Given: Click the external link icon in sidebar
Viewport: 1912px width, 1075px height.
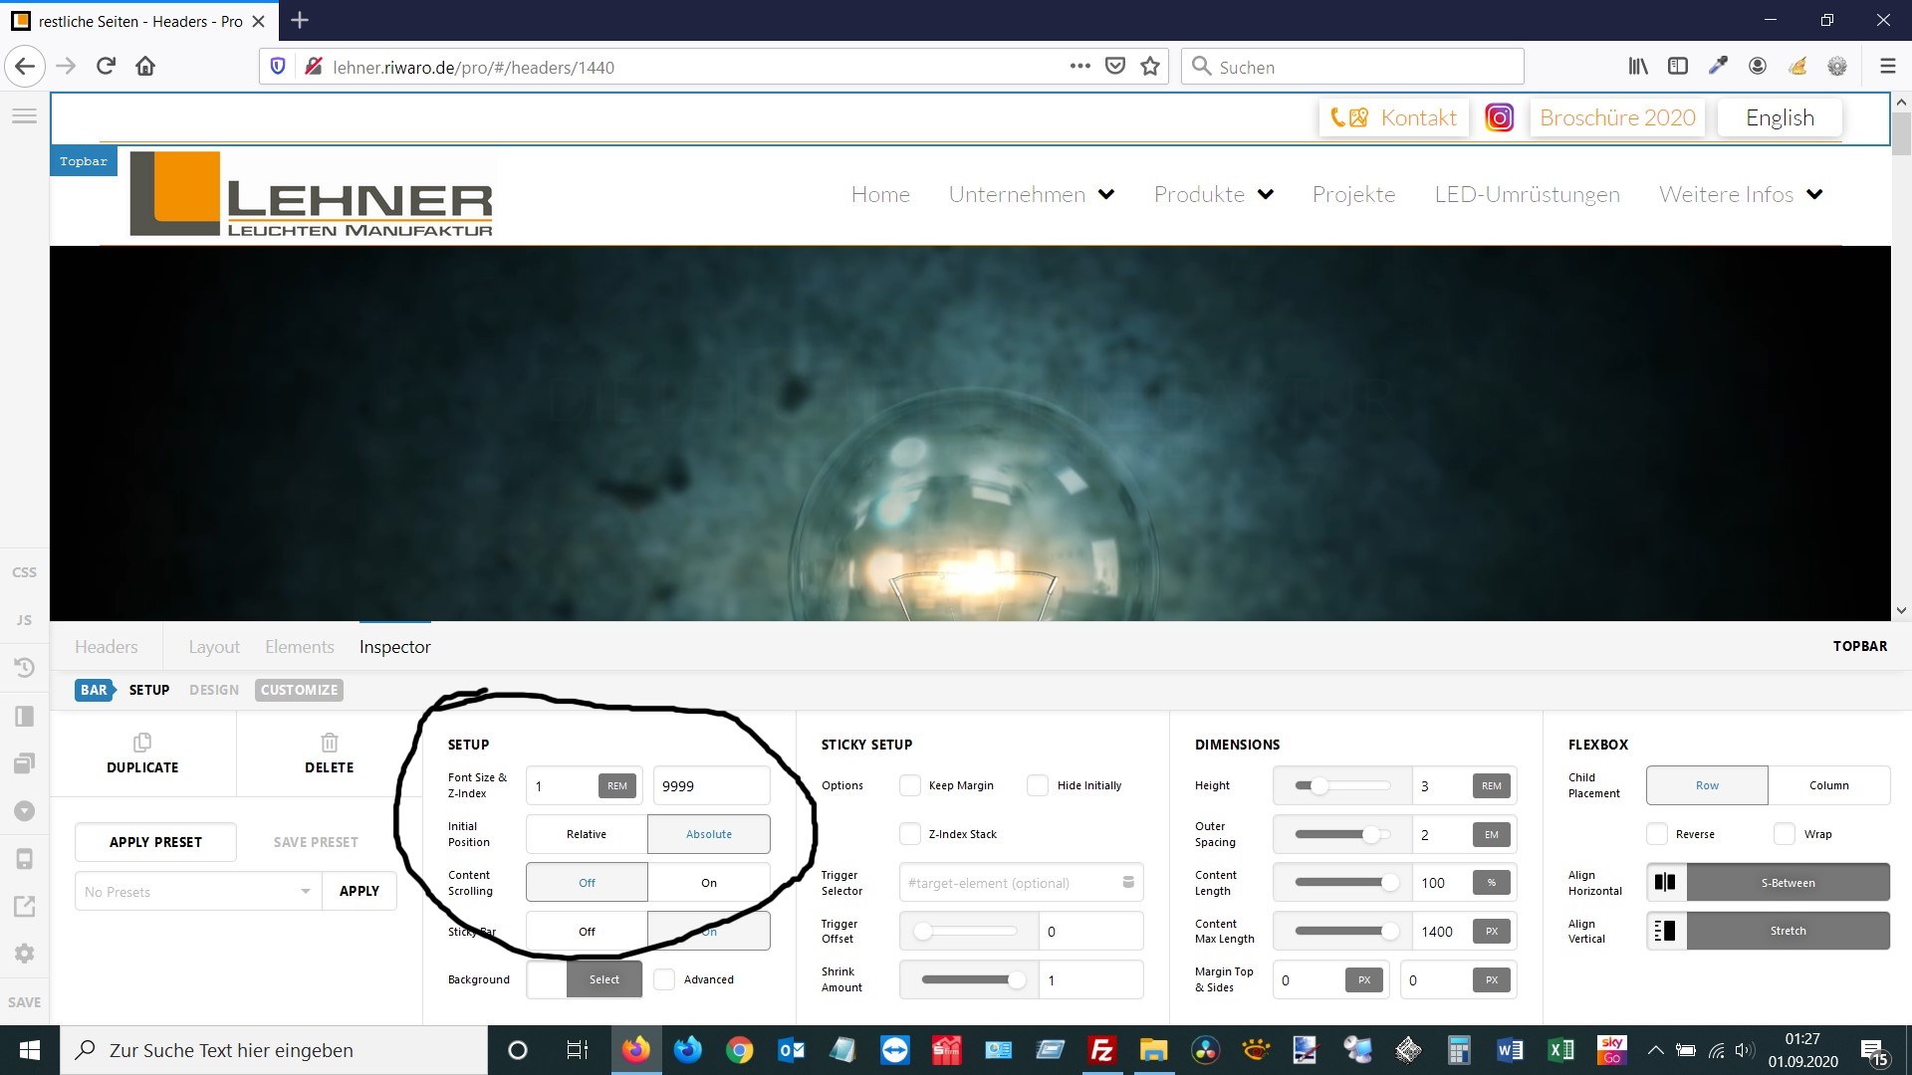Looking at the screenshot, I should pyautogui.click(x=24, y=906).
